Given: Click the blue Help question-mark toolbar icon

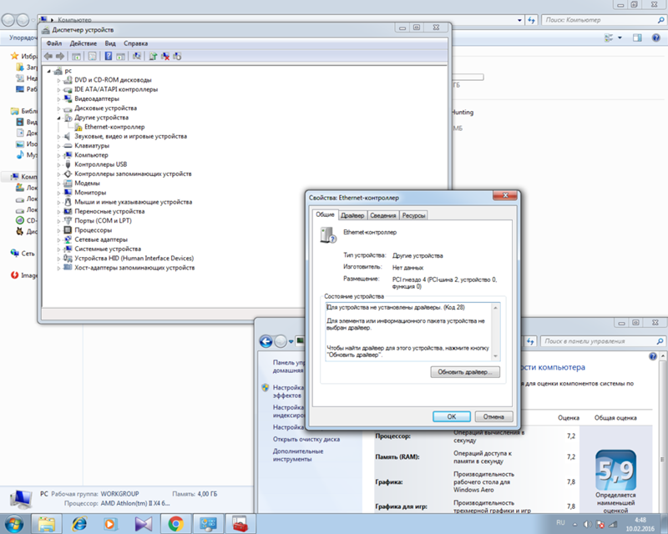Looking at the screenshot, I should coord(109,56).
